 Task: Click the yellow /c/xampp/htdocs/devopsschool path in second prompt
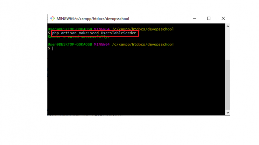tap(143, 44)
